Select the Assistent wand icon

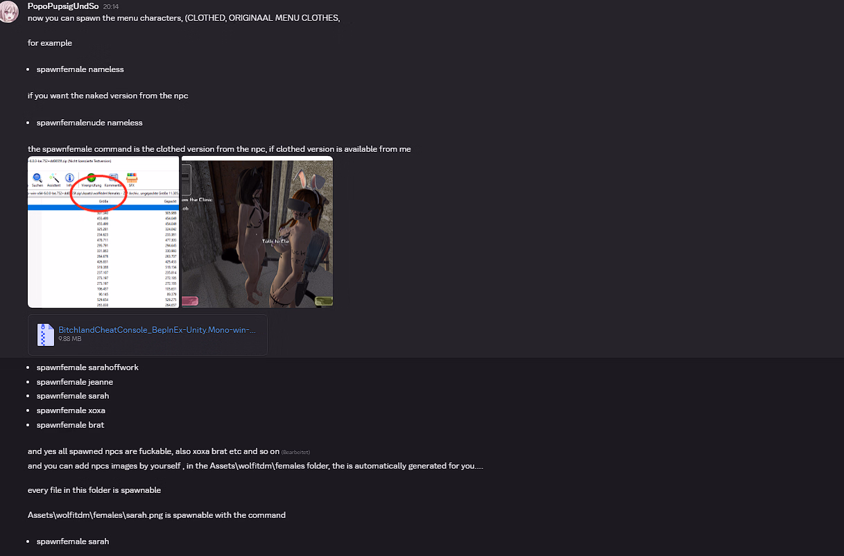click(x=53, y=180)
